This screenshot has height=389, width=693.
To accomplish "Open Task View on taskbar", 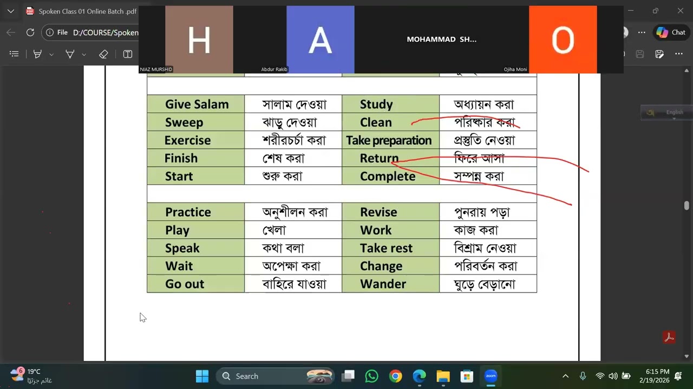I will [x=348, y=376].
